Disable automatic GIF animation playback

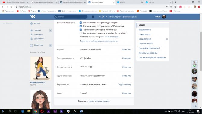click(80, 26)
